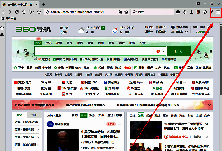Click the home page icon
The height and width of the screenshot is (151, 222).
pyautogui.click(x=23, y=12)
